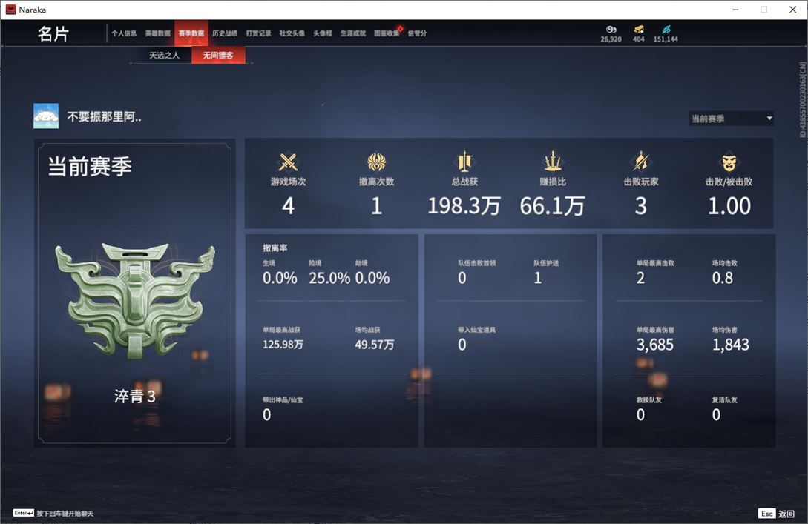Screen dimensions: 808x524
Task: Click the gold bar currency icon (404)
Action: pos(639,30)
